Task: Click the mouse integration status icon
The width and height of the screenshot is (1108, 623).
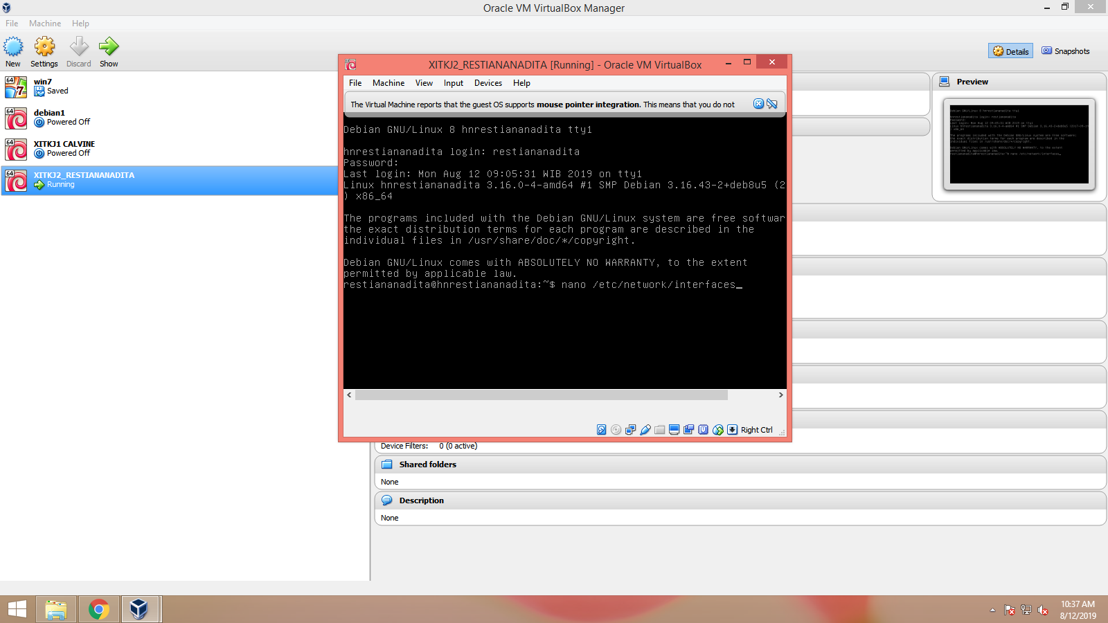Action: [718, 430]
